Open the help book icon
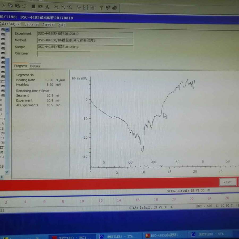This screenshot has height=239, width=239. click(x=114, y=8)
